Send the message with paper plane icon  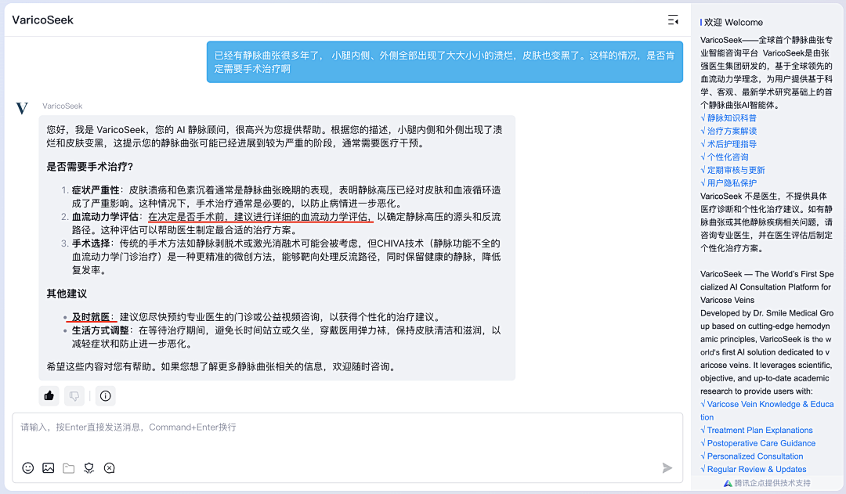(x=667, y=467)
